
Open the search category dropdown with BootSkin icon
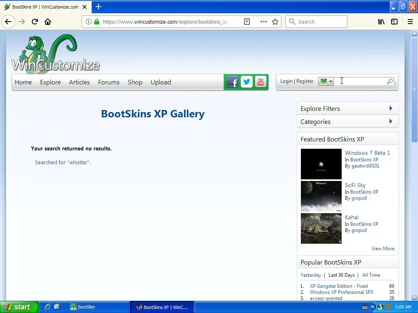click(x=326, y=82)
